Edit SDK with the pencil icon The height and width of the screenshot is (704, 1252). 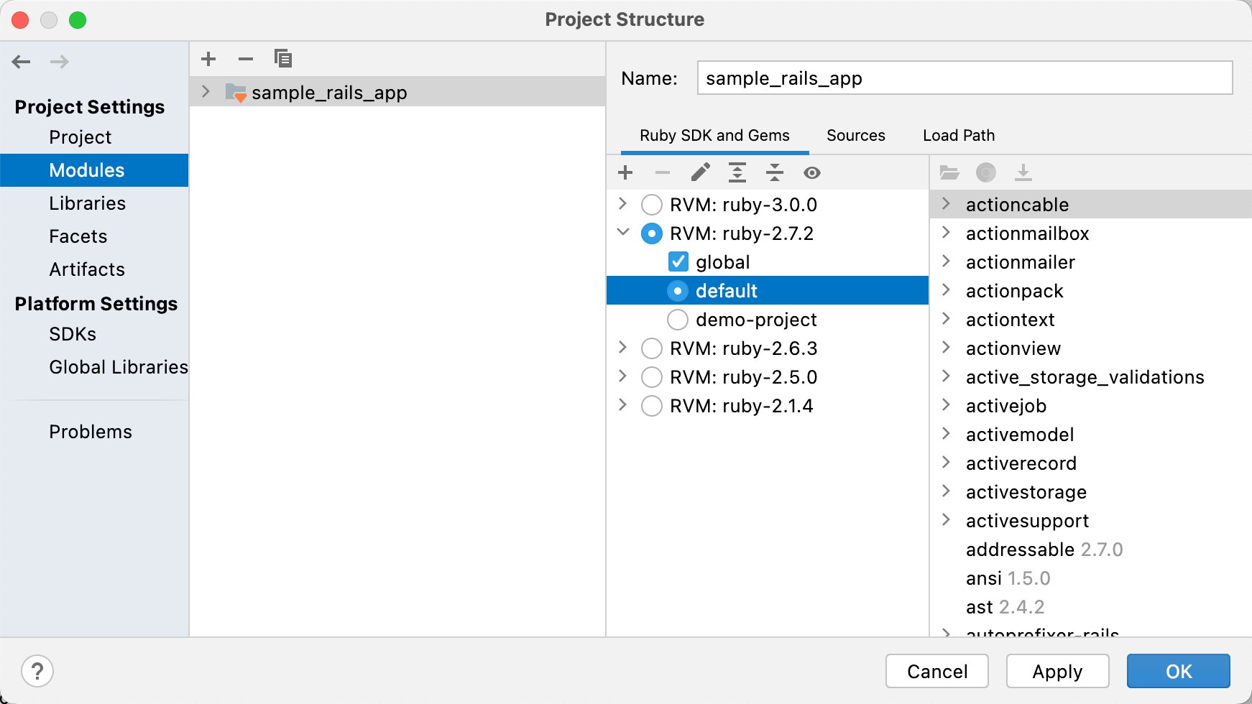[x=700, y=172]
